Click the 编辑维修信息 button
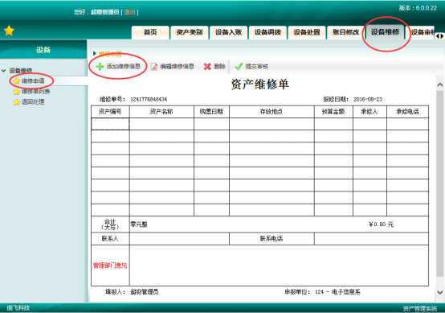This screenshot has width=445, height=313. click(173, 67)
